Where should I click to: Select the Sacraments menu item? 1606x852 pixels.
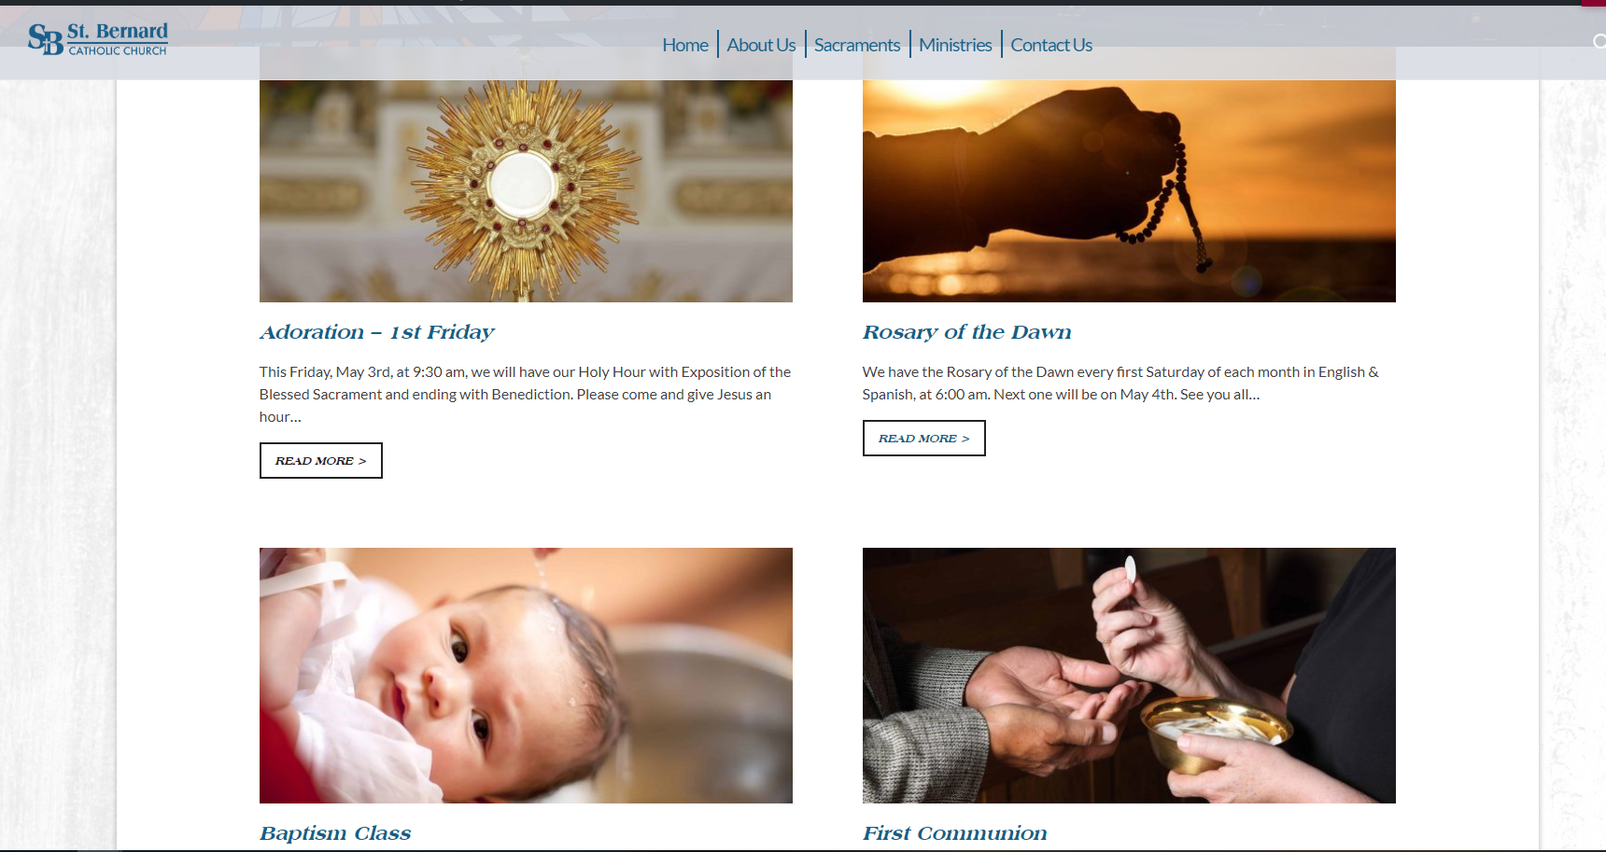[x=857, y=45]
